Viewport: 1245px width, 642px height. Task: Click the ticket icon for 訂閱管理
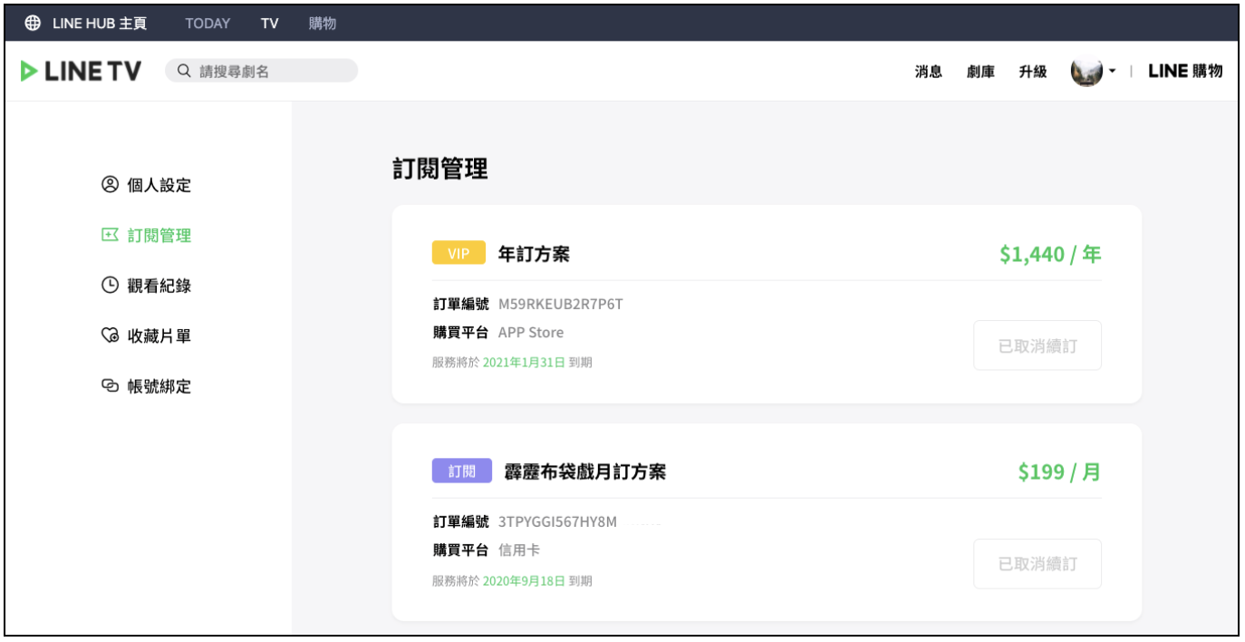coord(110,235)
